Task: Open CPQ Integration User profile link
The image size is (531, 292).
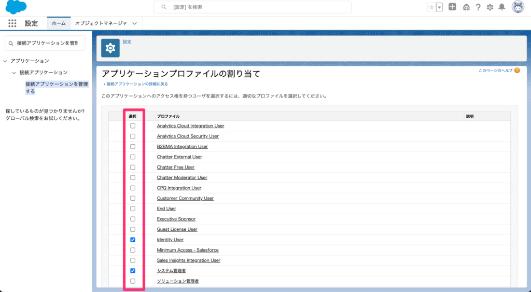Action: coord(179,188)
